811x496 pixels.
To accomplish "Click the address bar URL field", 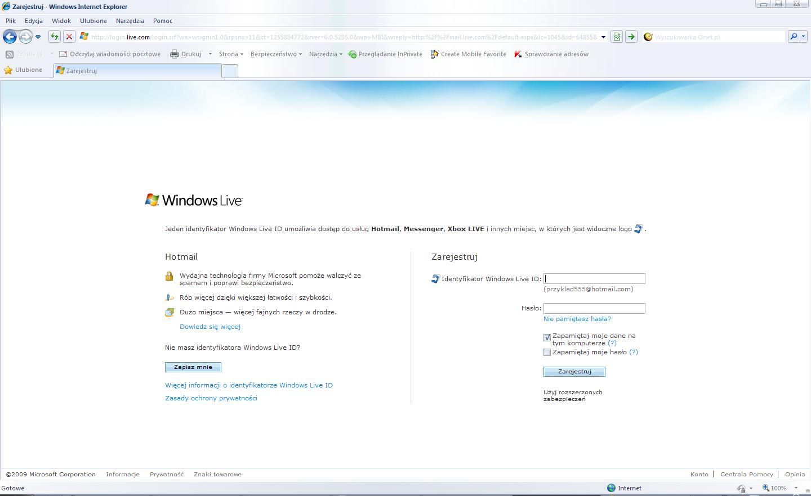I will click(x=344, y=37).
